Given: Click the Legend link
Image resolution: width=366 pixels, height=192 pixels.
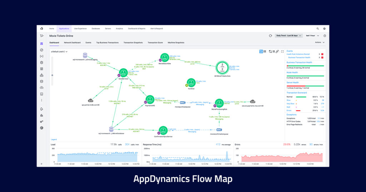Looking at the screenshot, I should click(x=54, y=139).
